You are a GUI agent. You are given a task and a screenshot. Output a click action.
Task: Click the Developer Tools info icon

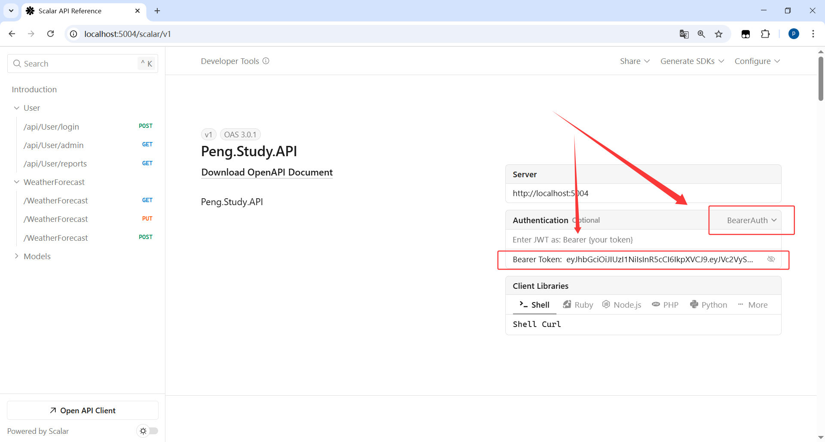[x=266, y=61]
